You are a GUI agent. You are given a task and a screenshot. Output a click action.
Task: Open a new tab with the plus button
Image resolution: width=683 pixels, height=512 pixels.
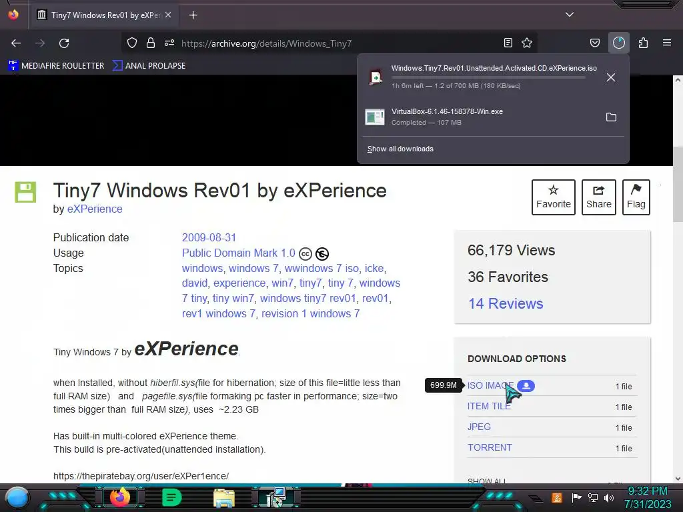[193, 15]
